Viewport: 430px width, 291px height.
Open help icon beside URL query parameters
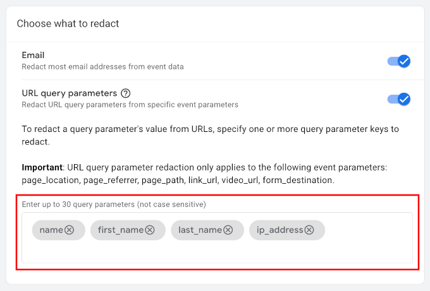tap(125, 93)
